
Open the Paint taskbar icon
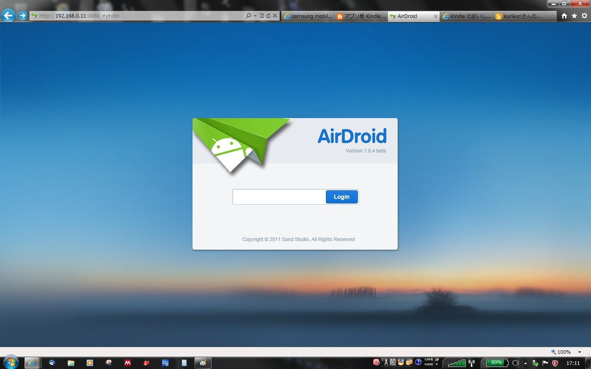tap(203, 363)
